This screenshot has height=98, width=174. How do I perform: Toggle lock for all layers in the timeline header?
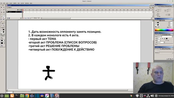20,10
